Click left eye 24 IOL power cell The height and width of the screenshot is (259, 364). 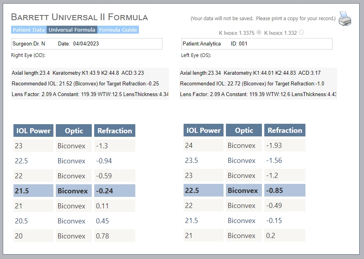[x=204, y=145]
